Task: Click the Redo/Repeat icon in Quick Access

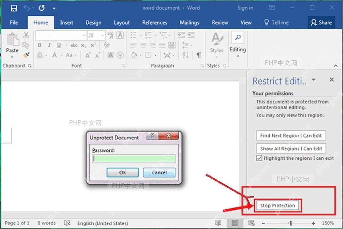Action: pos(41,8)
